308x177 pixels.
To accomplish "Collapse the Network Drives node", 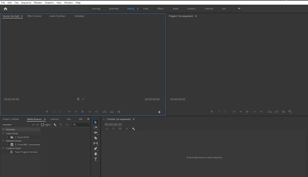I will coord(3,141).
